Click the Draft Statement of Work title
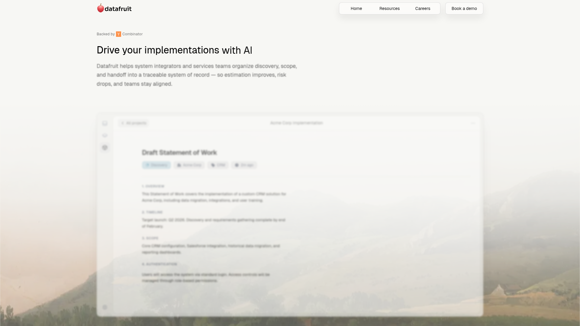This screenshot has width=580, height=326. click(179, 153)
